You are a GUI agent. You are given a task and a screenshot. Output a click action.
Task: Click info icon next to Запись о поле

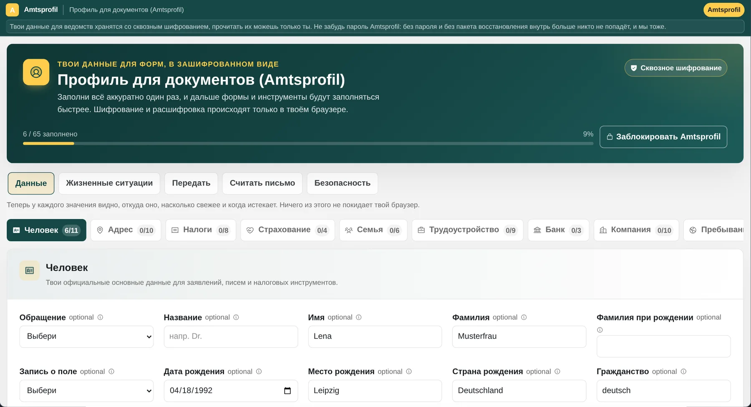(x=111, y=372)
